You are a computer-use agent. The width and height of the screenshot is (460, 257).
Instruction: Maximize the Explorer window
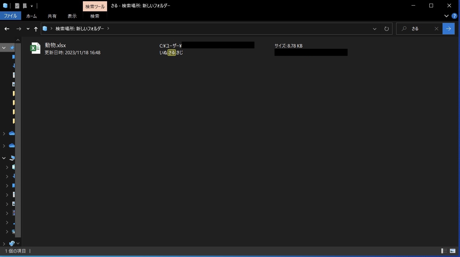(x=431, y=6)
